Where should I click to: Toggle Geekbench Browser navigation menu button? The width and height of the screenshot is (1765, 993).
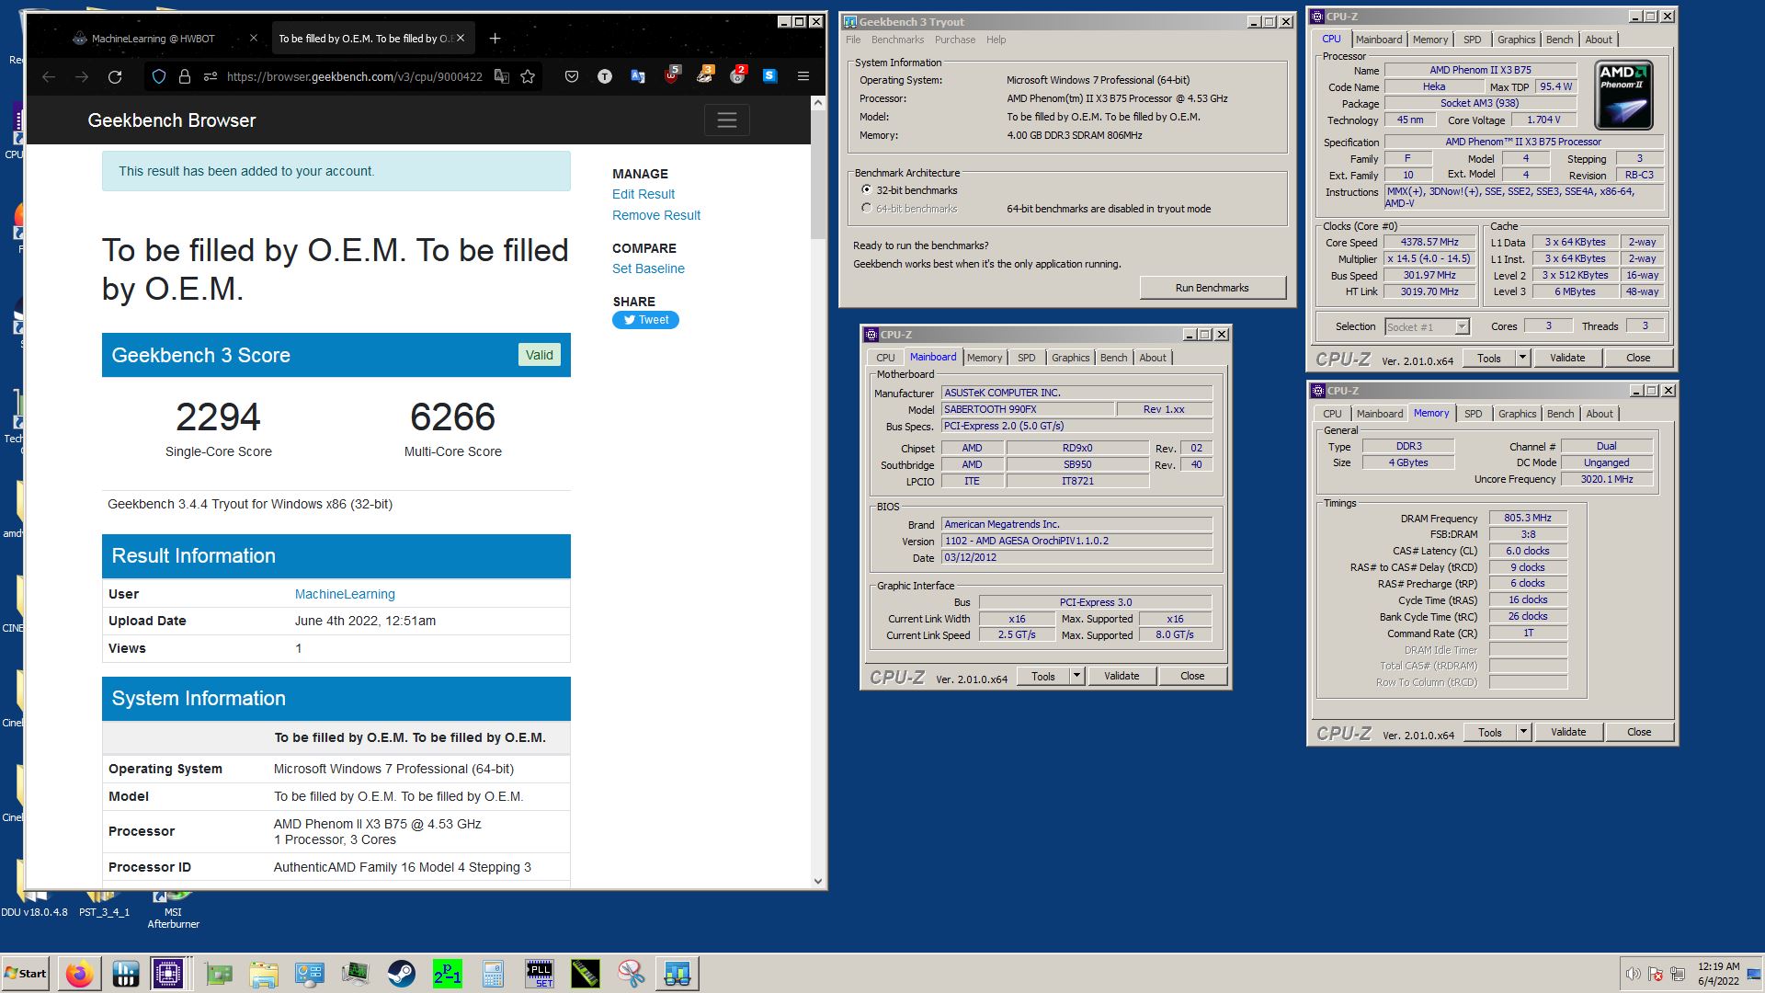pyautogui.click(x=727, y=120)
